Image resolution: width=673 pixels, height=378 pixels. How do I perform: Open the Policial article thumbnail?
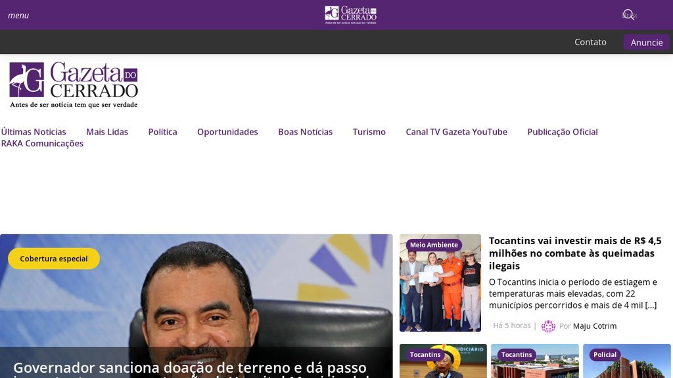point(626,361)
